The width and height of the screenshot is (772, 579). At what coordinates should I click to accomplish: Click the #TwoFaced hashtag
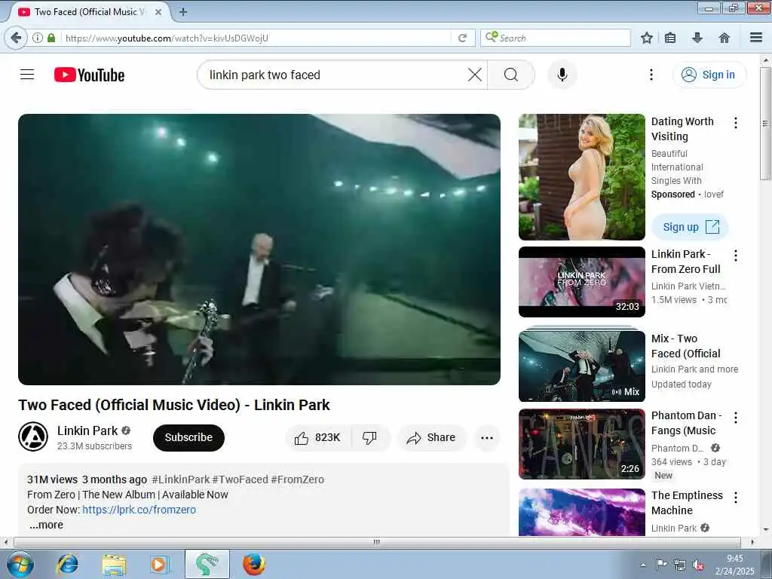[240, 479]
